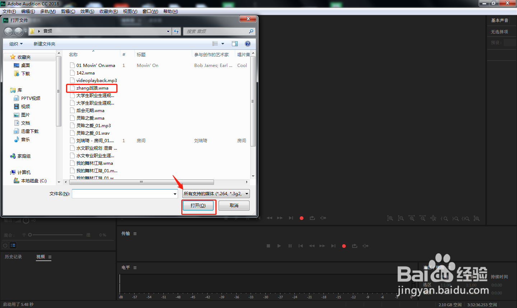Toggle Skip Selection in the 传输 panel
This screenshot has width=517, height=308.
point(365,246)
